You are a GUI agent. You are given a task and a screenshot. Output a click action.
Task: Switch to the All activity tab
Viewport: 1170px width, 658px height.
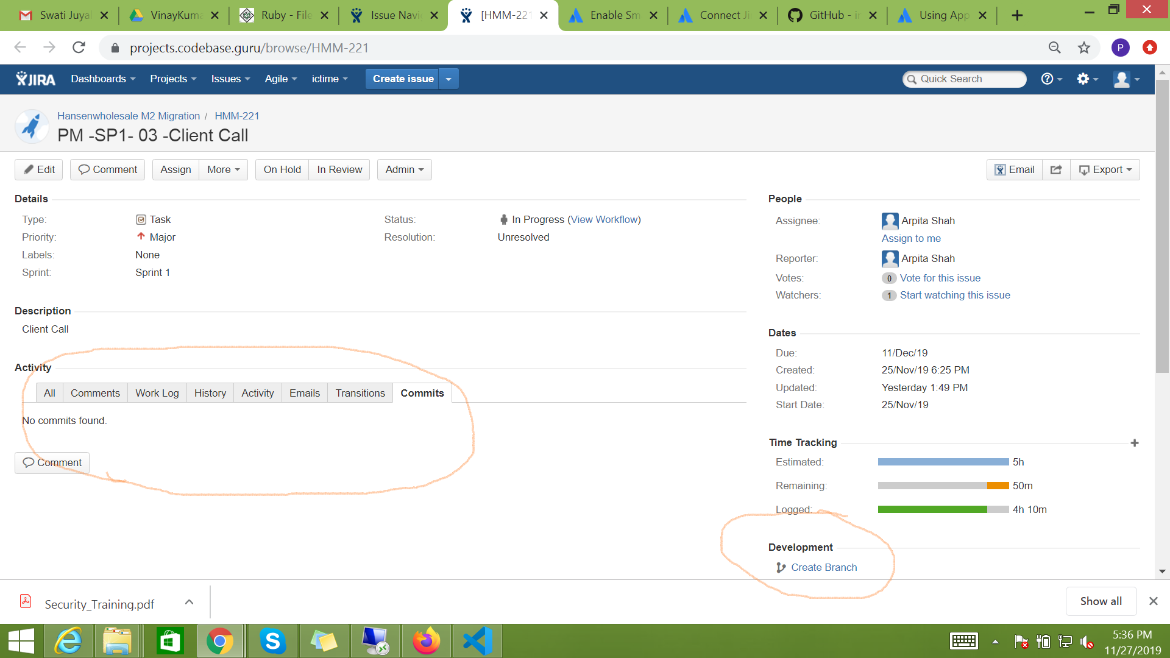tap(49, 393)
